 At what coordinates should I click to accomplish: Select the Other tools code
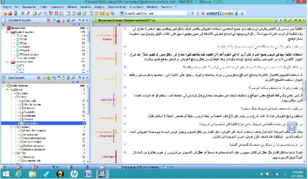click(x=30, y=101)
